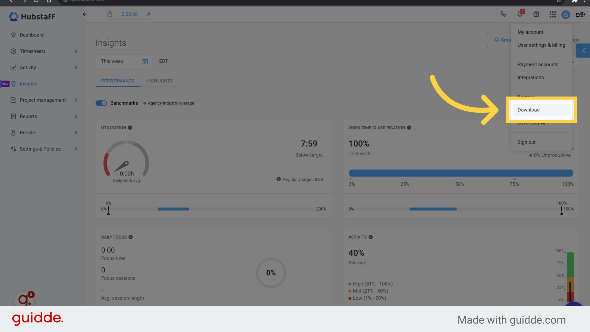
Task: Toggle the Utilization info tooltip icon
Action: point(130,128)
